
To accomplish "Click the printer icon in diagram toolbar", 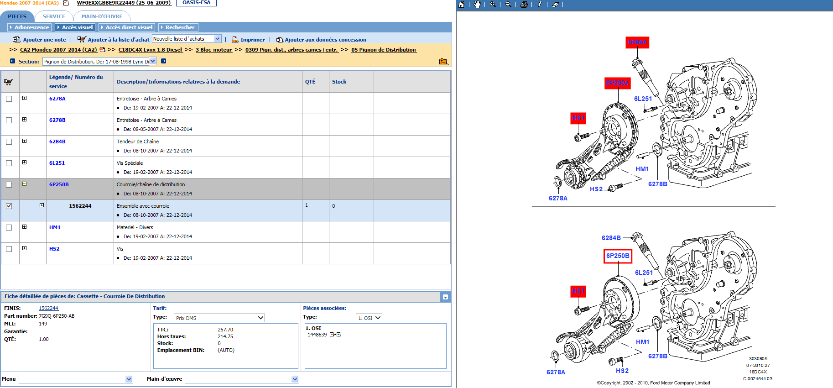I will point(524,5).
